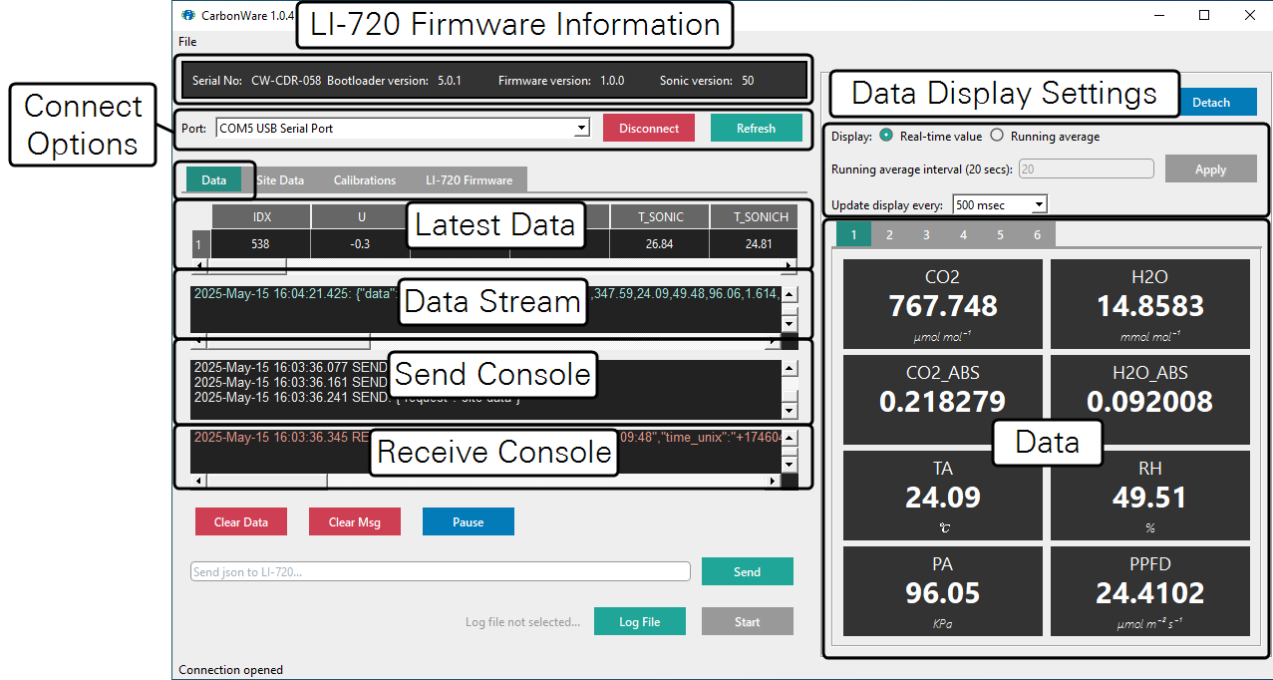Click the Clear Data button
This screenshot has width=1273, height=680.
point(241,522)
